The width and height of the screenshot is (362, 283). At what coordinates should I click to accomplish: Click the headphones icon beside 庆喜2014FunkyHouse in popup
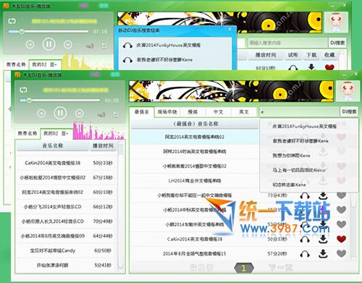point(127,45)
